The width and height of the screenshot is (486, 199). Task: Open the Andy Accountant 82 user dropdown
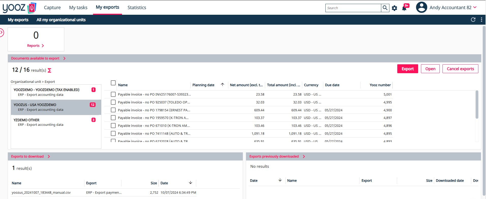point(453,8)
